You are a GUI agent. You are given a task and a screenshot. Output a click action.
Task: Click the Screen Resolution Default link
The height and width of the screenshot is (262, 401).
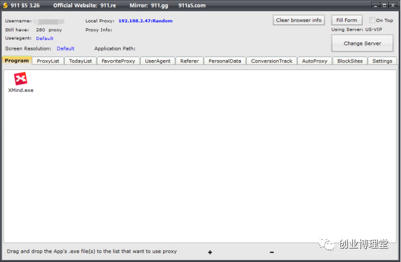click(x=65, y=48)
